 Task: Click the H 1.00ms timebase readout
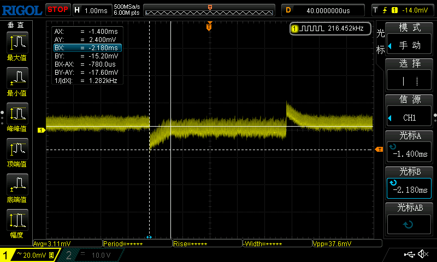pos(92,10)
